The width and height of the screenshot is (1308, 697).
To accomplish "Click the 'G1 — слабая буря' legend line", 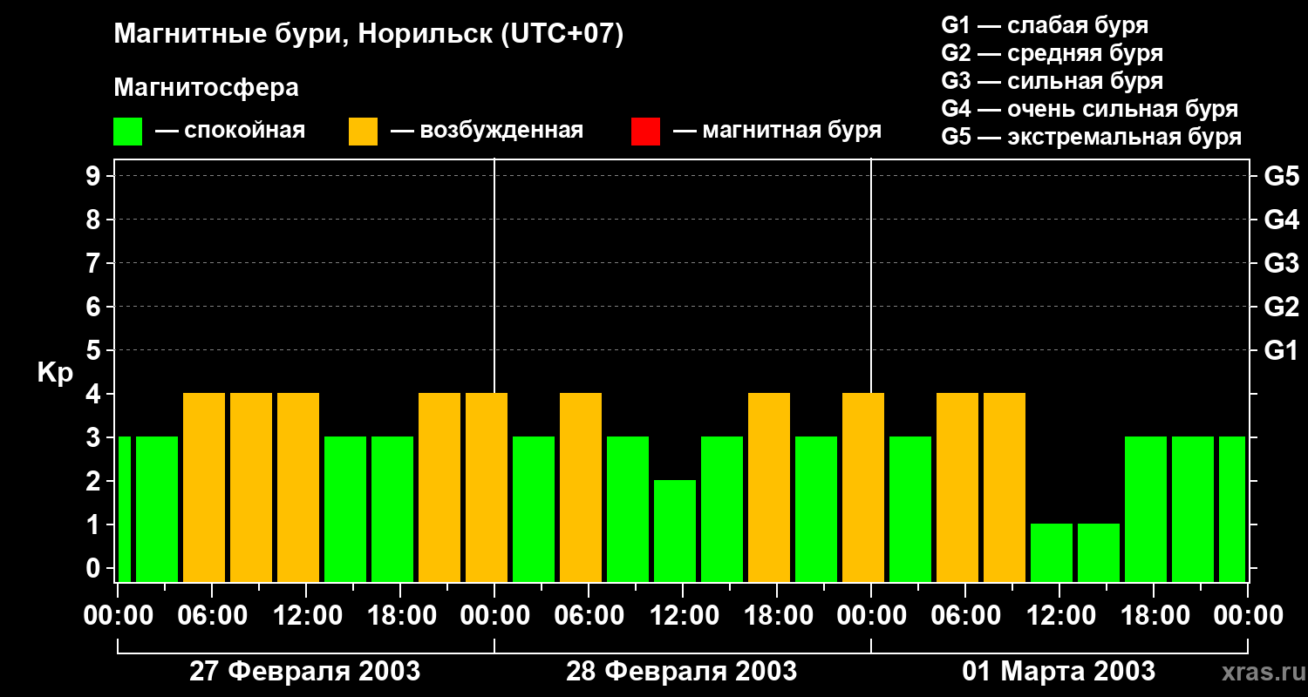I will (1045, 25).
